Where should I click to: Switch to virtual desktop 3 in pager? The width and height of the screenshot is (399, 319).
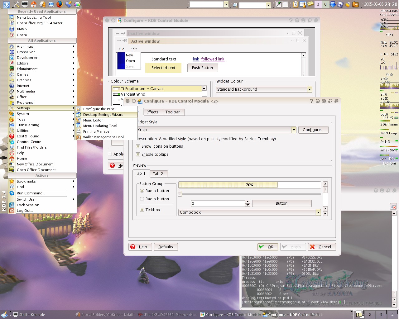coord(381,315)
